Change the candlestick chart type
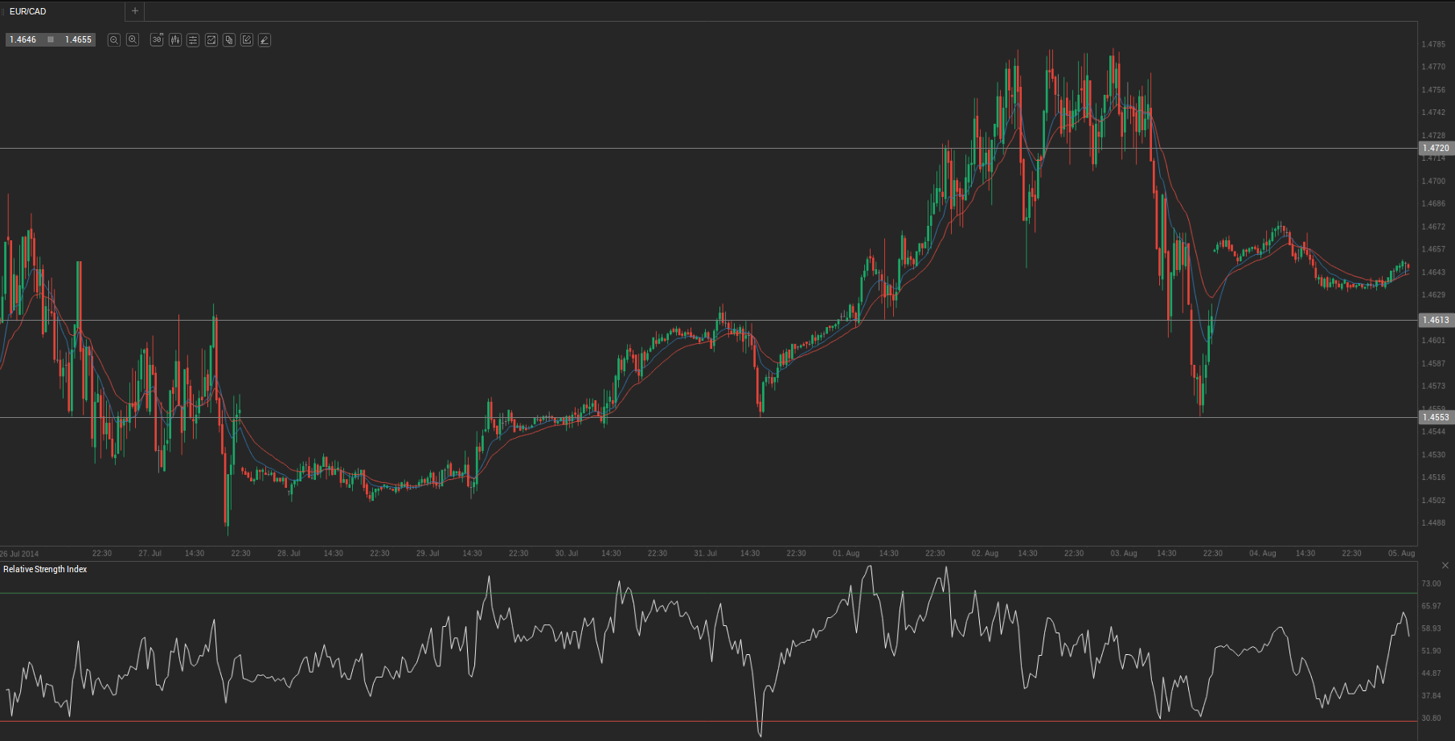 (x=175, y=40)
